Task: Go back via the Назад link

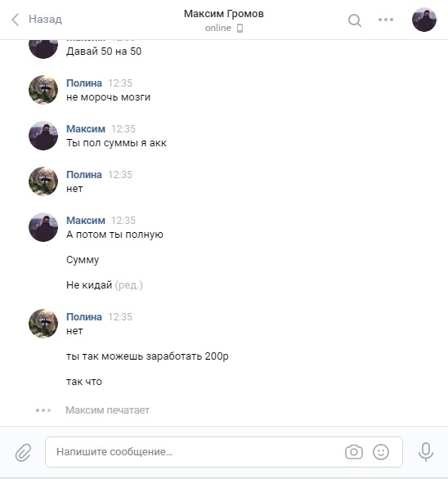Action: [45, 20]
